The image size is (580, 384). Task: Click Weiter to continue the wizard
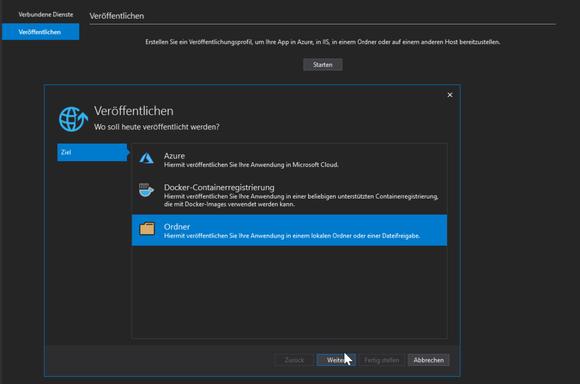[x=336, y=360]
